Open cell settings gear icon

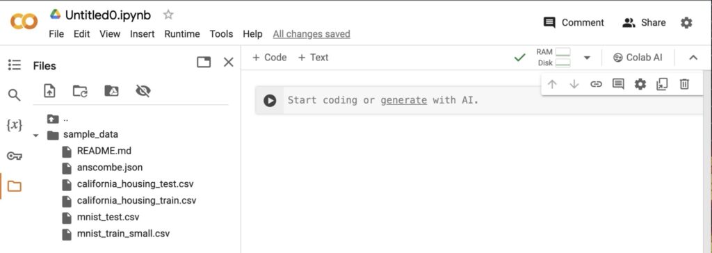(x=640, y=84)
